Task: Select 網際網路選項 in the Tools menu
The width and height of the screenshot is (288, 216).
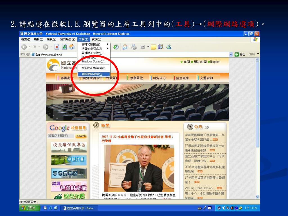Action: point(94,74)
